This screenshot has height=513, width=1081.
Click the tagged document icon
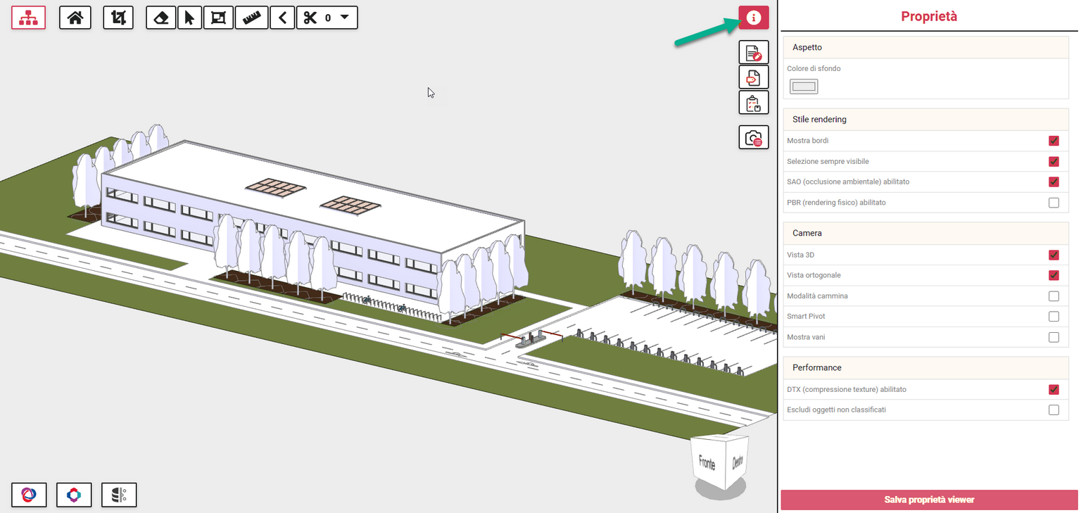753,77
